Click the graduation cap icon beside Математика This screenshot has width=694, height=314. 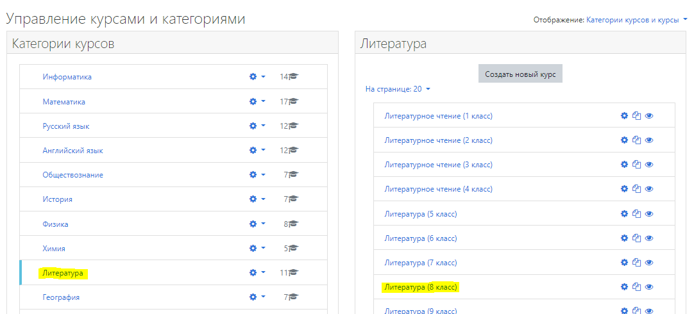[x=293, y=101]
